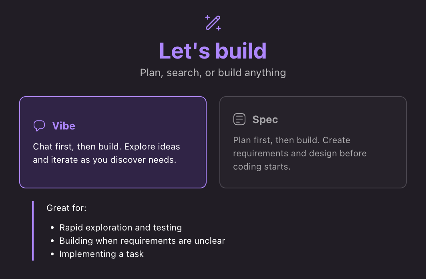
Task: Select the Vibe mode card
Action: (x=113, y=176)
